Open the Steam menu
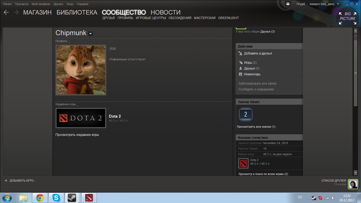361x203 pixels. click(7, 4)
